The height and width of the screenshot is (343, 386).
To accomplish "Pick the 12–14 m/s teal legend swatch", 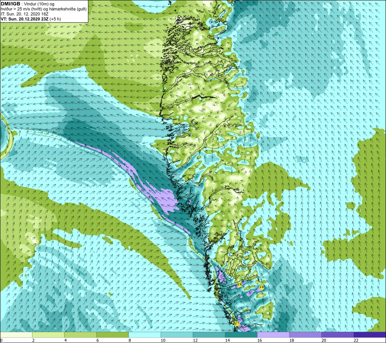I will [209, 334].
